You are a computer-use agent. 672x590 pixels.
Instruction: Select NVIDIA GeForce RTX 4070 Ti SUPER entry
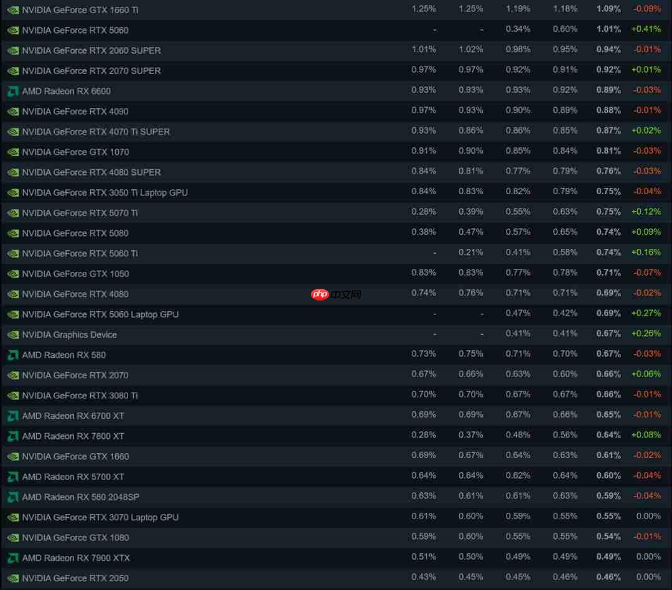[336, 132]
